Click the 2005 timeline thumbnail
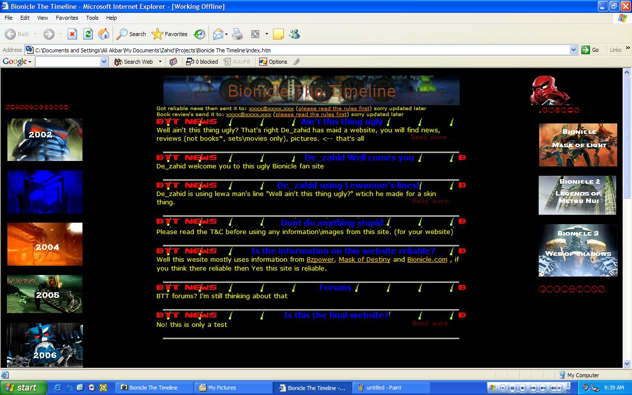The image size is (632, 395). pos(45,294)
